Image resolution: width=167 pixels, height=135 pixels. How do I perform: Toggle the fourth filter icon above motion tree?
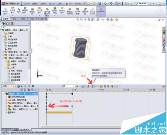point(32,90)
